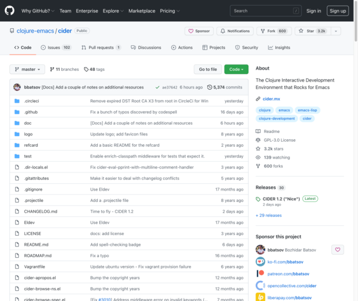Click the Sponsor heart button

199,31
